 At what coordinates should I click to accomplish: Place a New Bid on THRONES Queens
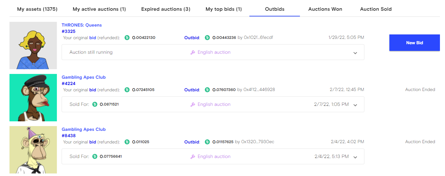coord(414,43)
